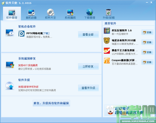Click the PPTV网络电视 app icon
The image size is (156, 123).
tap(22, 34)
